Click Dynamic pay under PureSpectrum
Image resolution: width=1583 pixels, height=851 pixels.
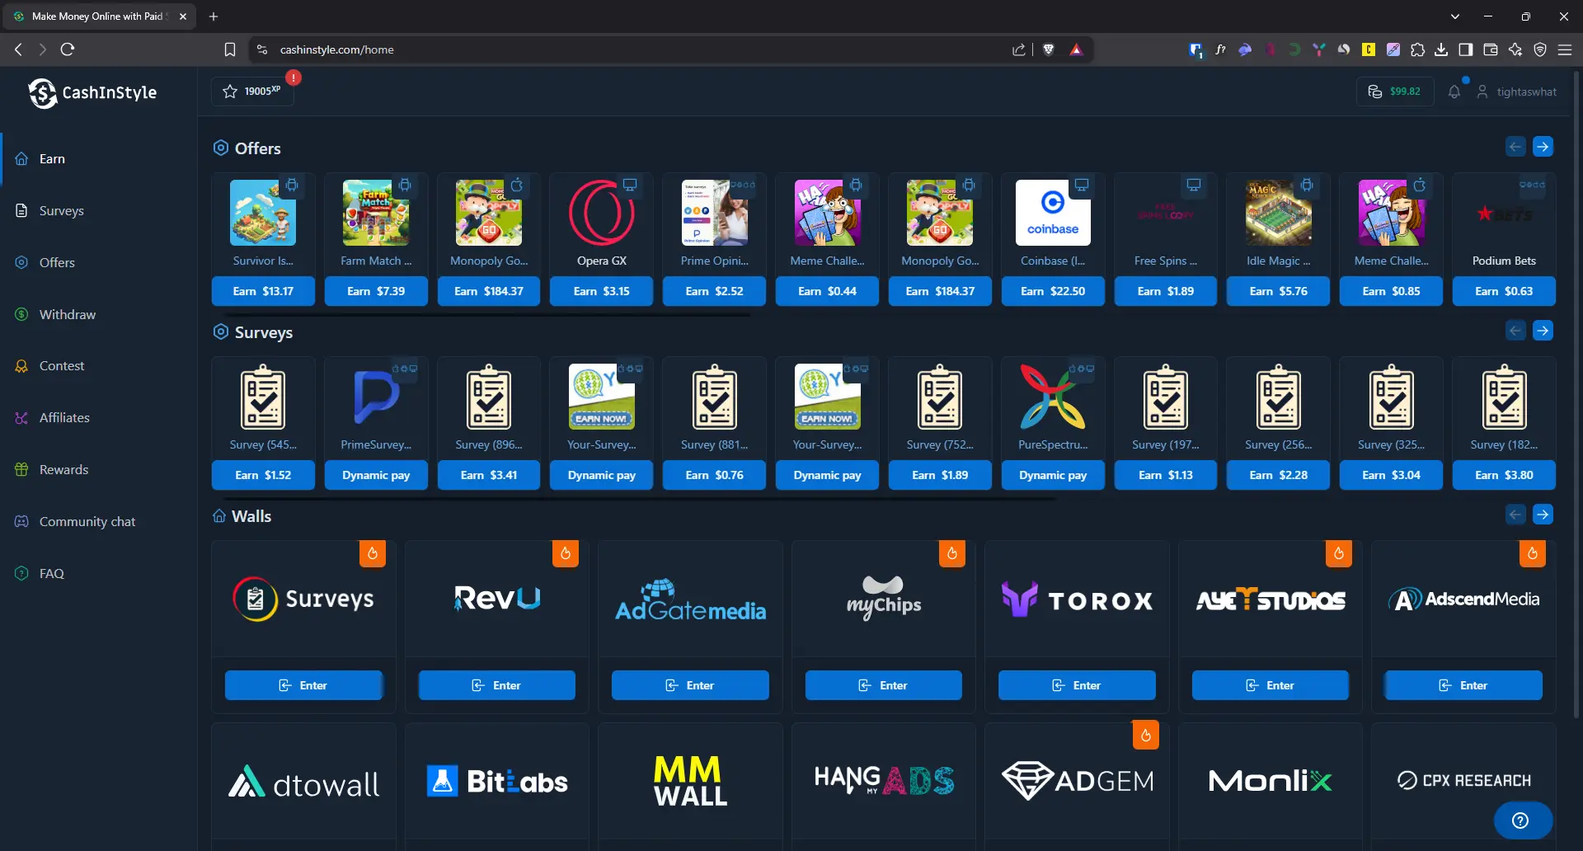pos(1053,475)
